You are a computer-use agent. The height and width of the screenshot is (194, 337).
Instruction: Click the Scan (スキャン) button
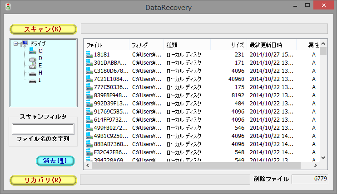(x=43, y=29)
